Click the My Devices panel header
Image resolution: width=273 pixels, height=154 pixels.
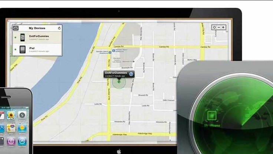36,28
